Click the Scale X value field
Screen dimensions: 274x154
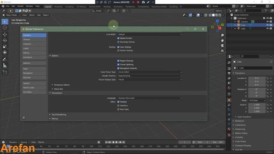(257, 105)
